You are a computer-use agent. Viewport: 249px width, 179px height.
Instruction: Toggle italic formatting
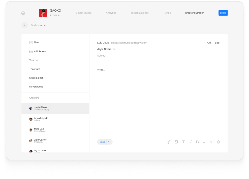point(191,142)
